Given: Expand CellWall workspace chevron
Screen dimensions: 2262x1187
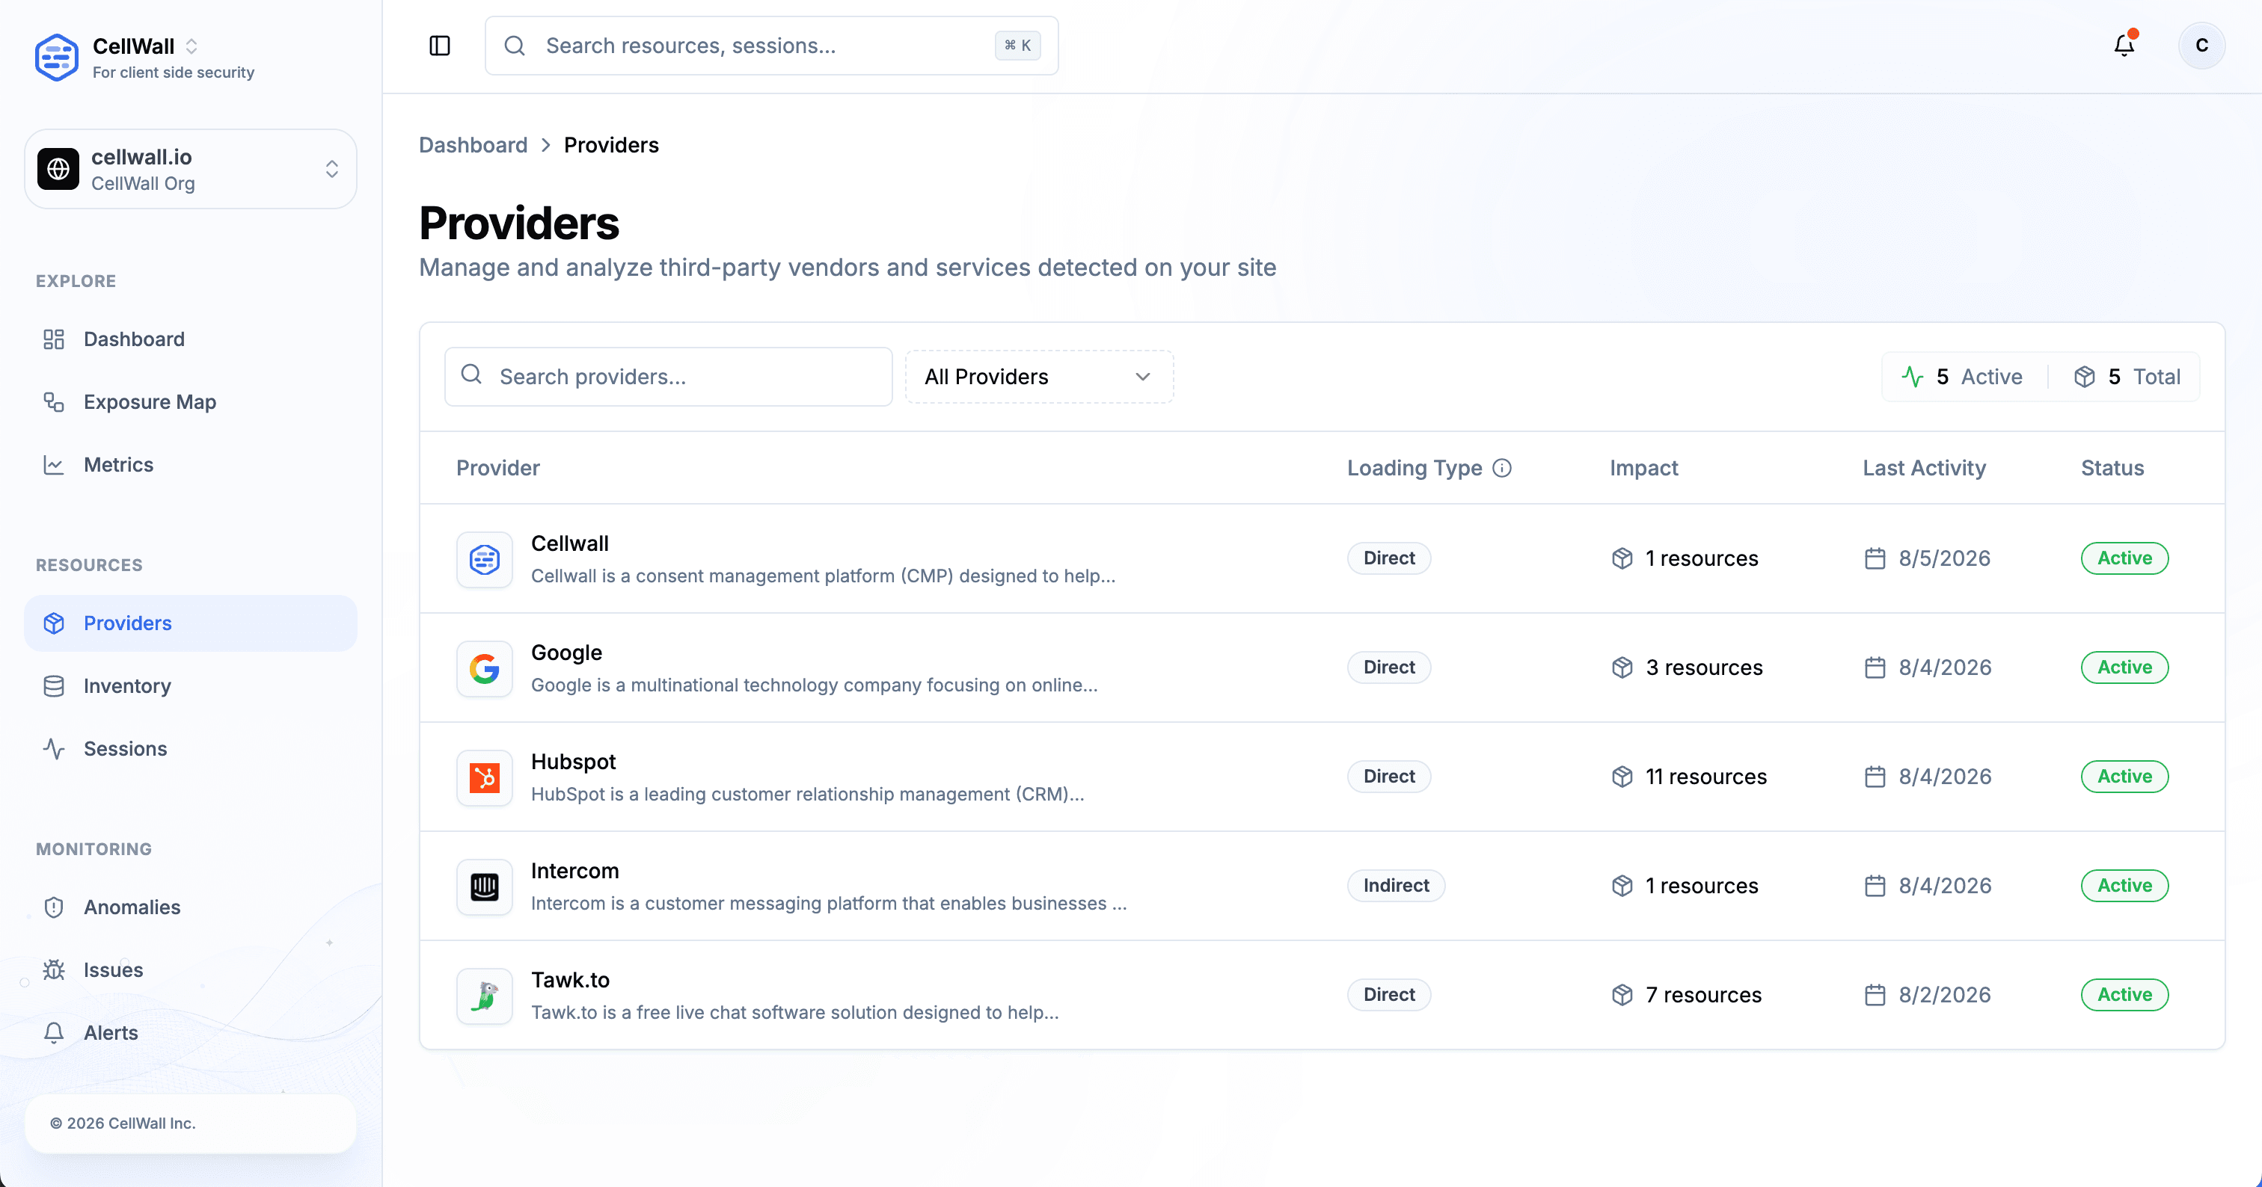Looking at the screenshot, I should 191,46.
